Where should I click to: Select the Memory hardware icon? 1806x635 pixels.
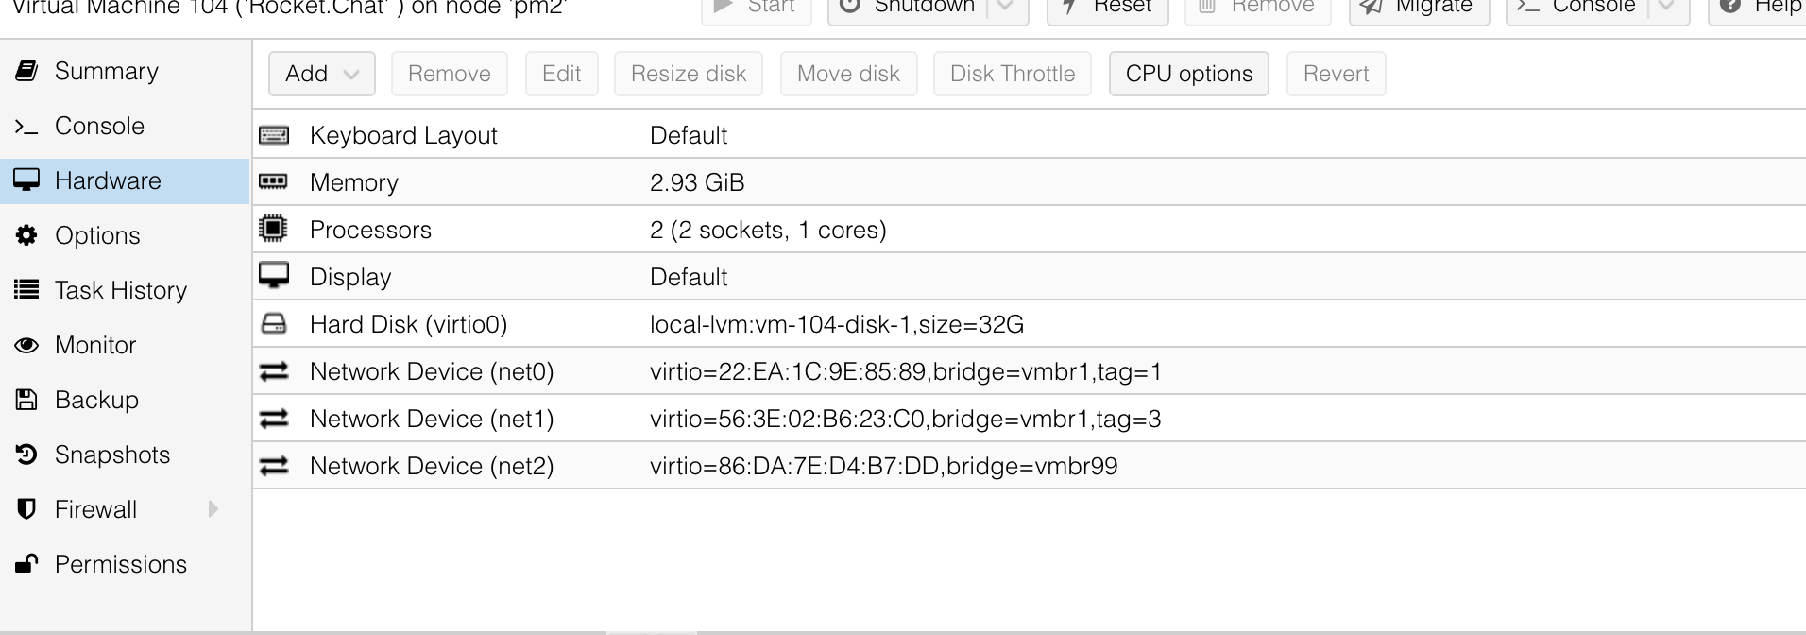pyautogui.click(x=274, y=181)
